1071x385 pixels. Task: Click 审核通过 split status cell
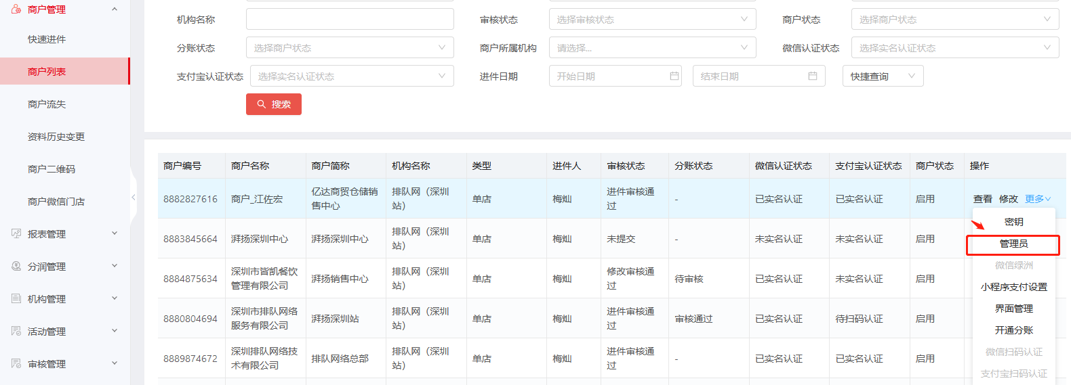tap(693, 319)
